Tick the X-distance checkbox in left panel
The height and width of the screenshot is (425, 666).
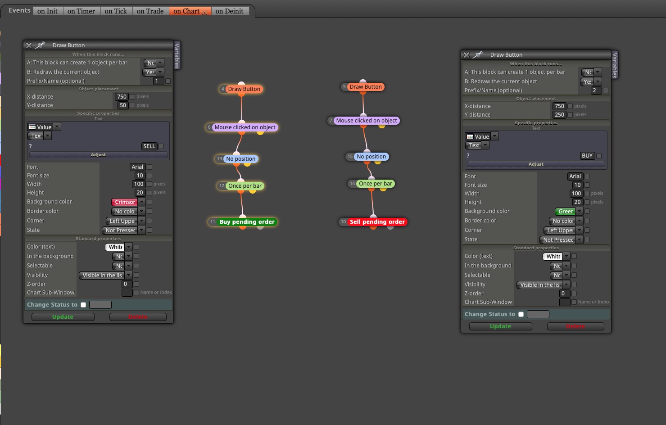(132, 97)
